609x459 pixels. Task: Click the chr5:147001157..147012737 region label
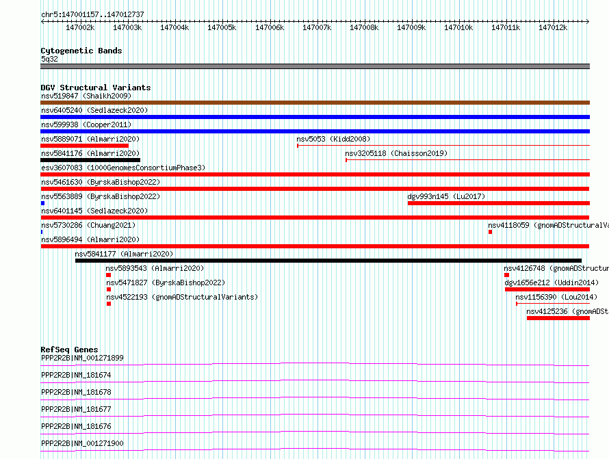point(92,14)
